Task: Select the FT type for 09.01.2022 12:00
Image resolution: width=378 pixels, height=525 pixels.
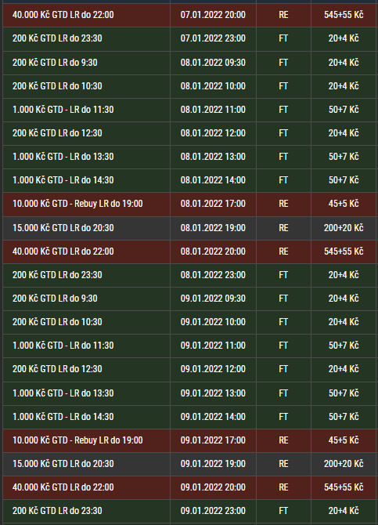Action: point(283,369)
